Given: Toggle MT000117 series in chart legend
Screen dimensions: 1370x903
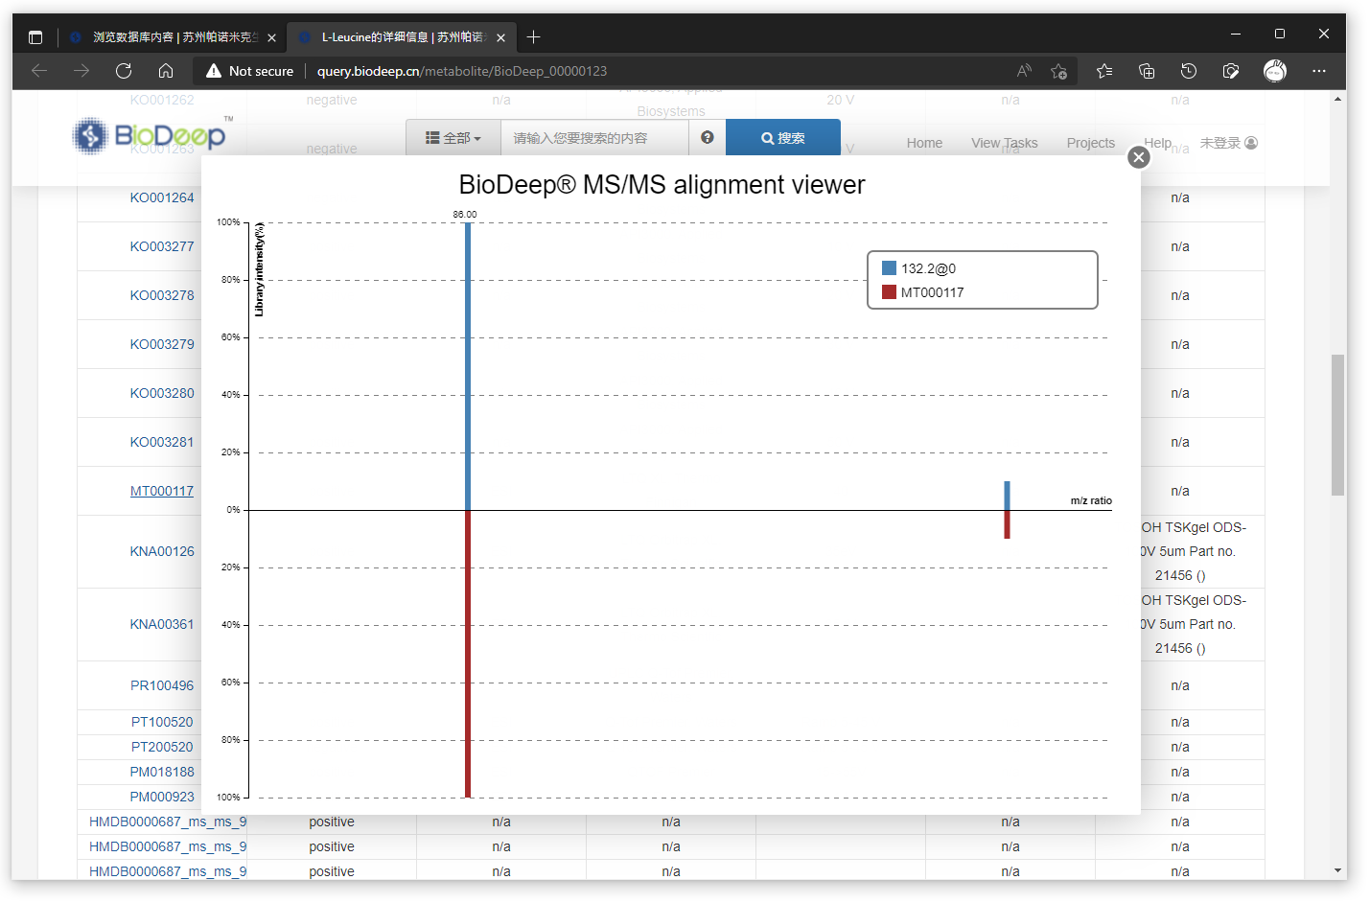Looking at the screenshot, I should [x=931, y=292].
